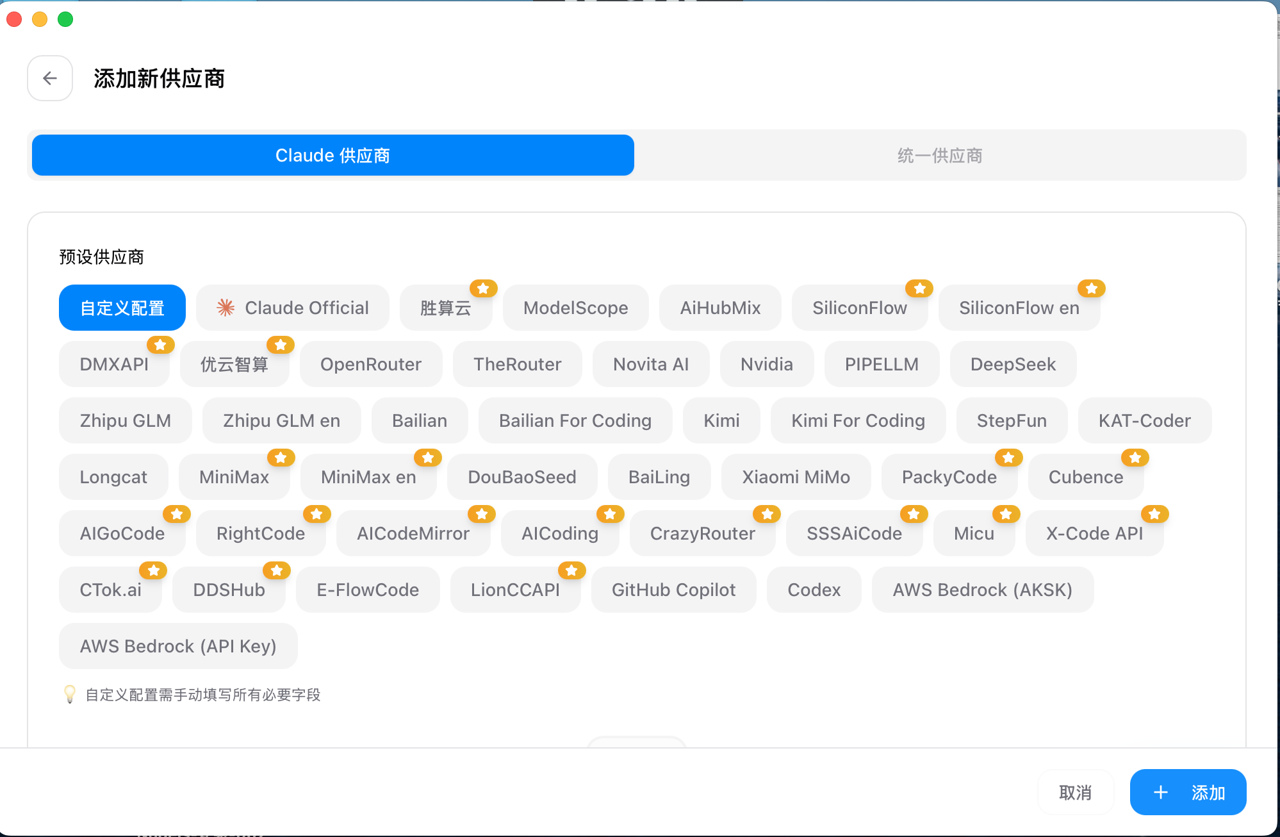Confirm with the 添加 button

coord(1188,792)
